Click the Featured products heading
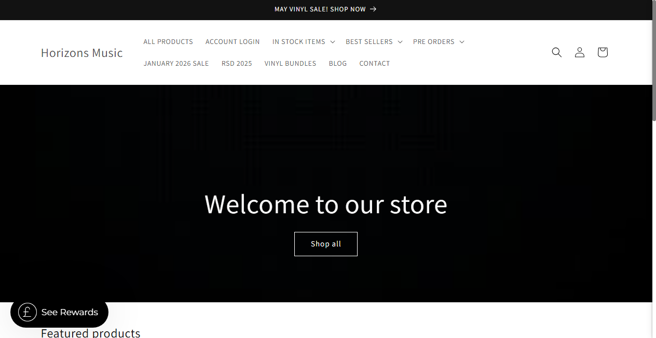 click(91, 333)
